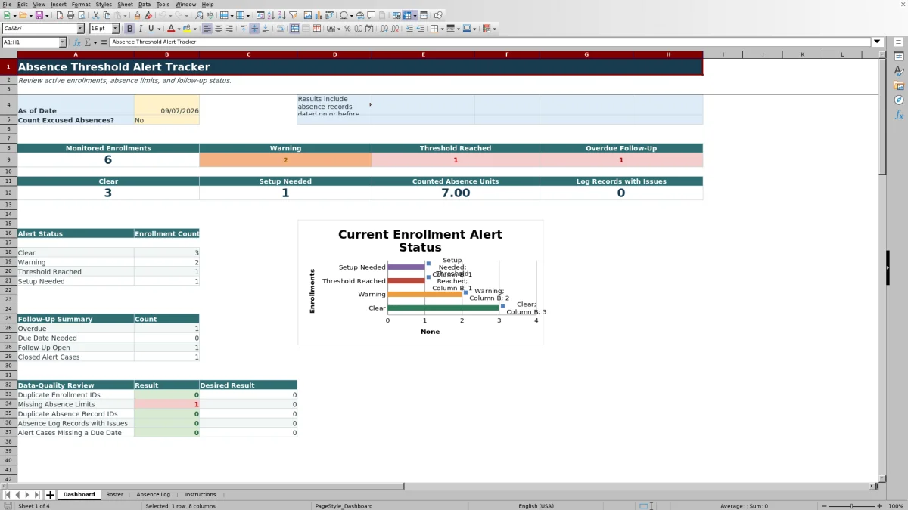Open the Format menu
908x510 pixels.
click(81, 5)
